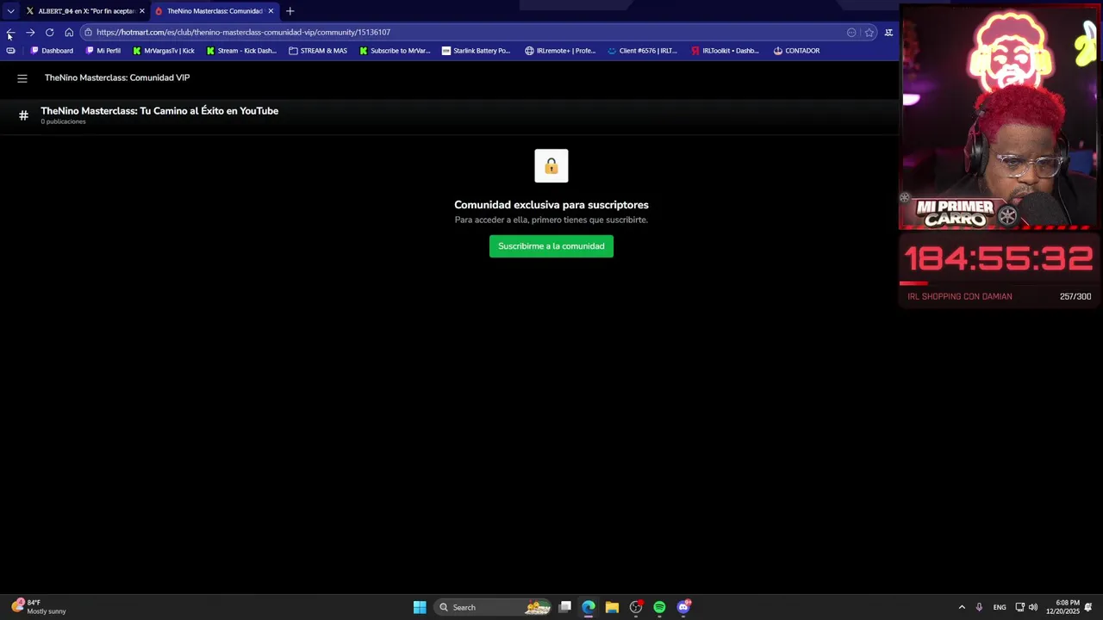1103x620 pixels.
Task: Open the Client #6576 bookmark
Action: [643, 51]
